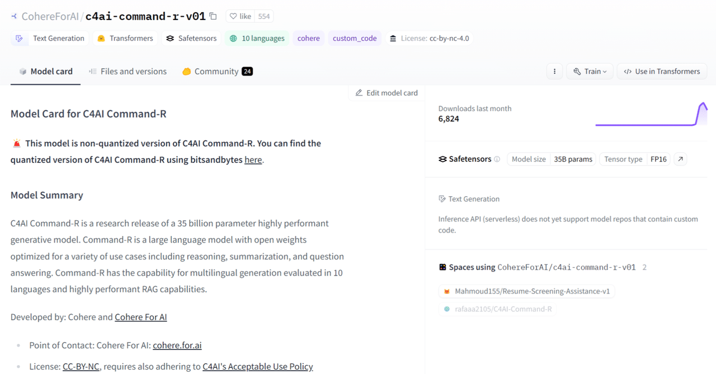The image size is (716, 374).
Task: Expand the 10 languages tag
Action: tap(257, 39)
